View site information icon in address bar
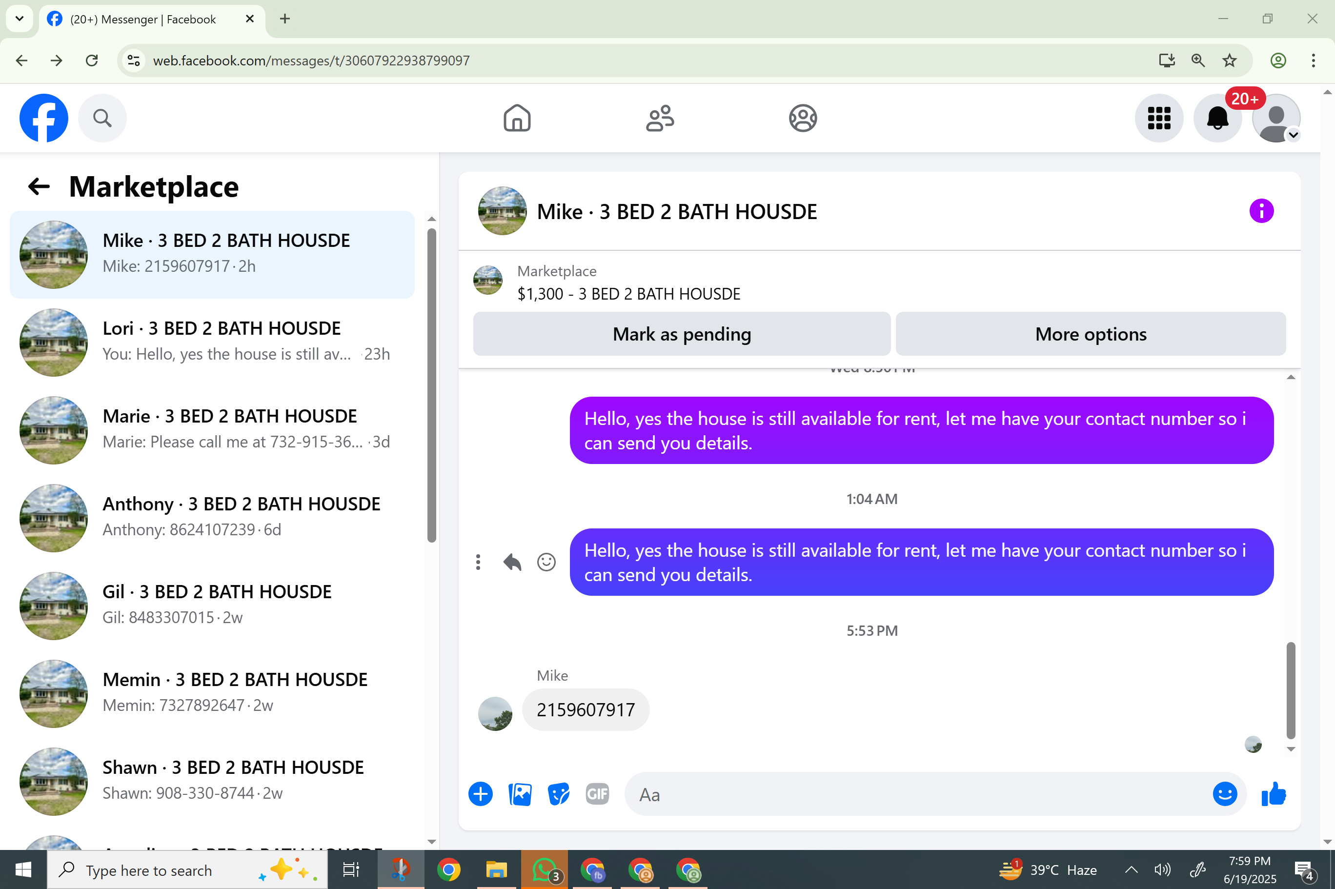Screen dimensions: 1335x889 [134, 60]
